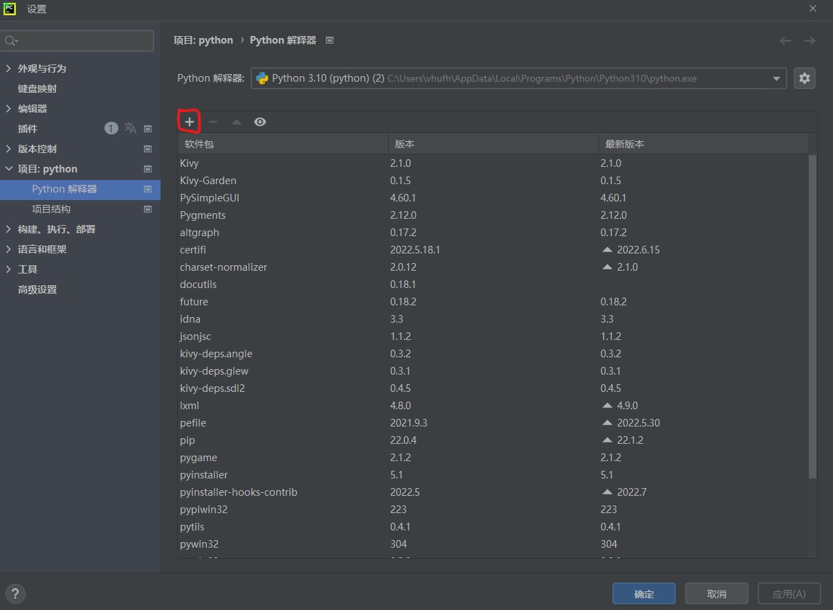The image size is (833, 610).
Task: Click 项目: python breadcrumb
Action: coord(203,40)
